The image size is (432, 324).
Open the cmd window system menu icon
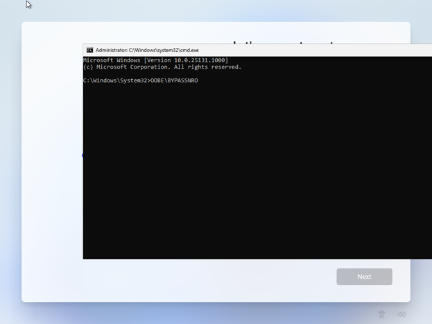click(89, 50)
